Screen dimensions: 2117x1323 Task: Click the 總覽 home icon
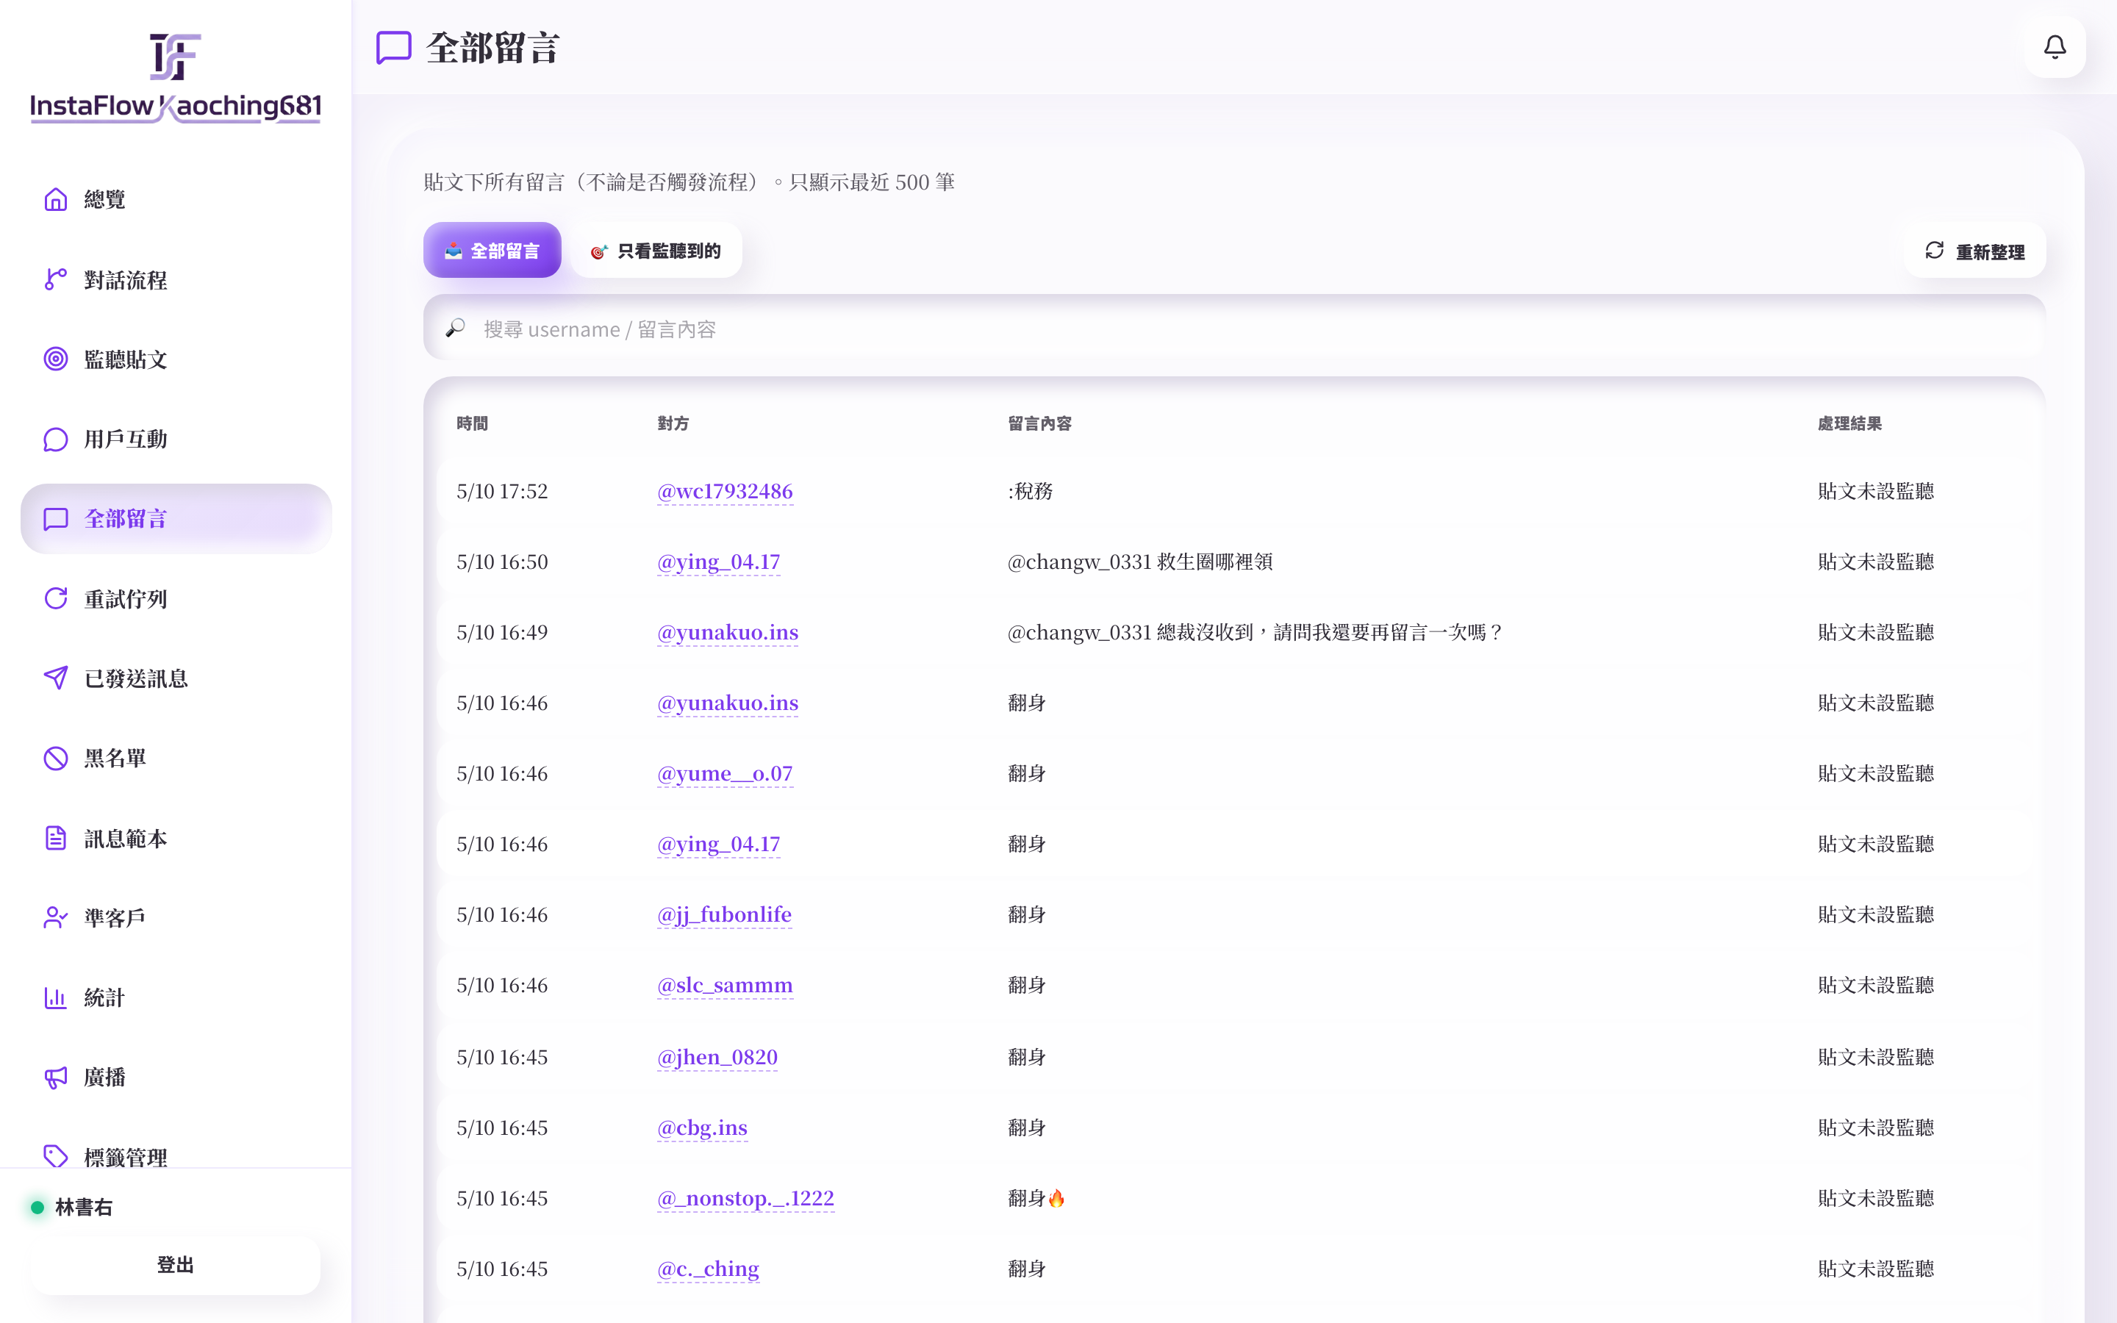pos(56,199)
